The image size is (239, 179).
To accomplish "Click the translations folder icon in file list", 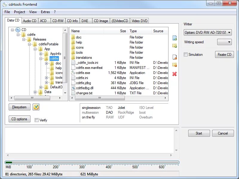I will click(x=73, y=58).
